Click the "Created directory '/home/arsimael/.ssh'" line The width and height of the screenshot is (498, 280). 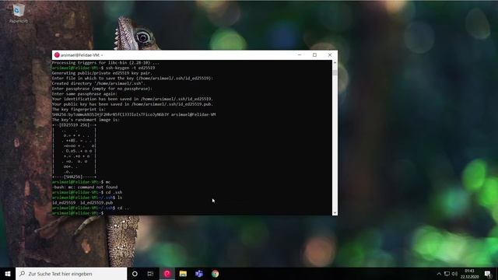pyautogui.click(x=98, y=83)
